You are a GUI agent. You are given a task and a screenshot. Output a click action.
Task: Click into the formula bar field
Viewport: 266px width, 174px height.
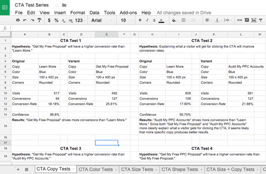pos(137,28)
